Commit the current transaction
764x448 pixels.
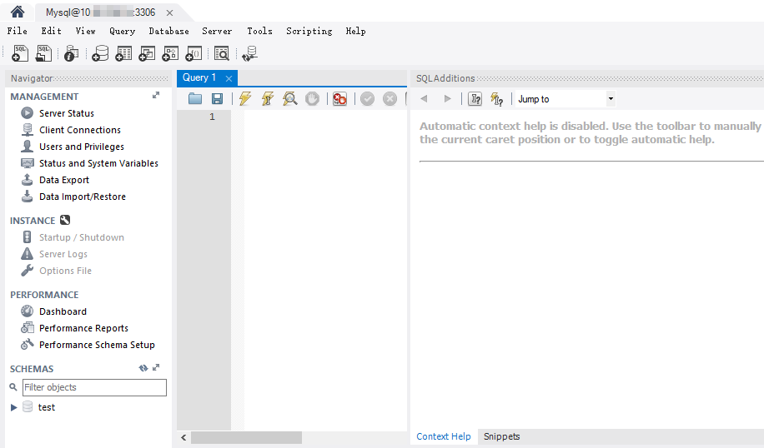coord(367,99)
